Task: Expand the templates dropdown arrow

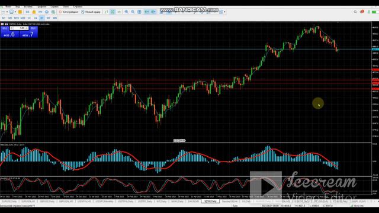Action: click(224, 12)
